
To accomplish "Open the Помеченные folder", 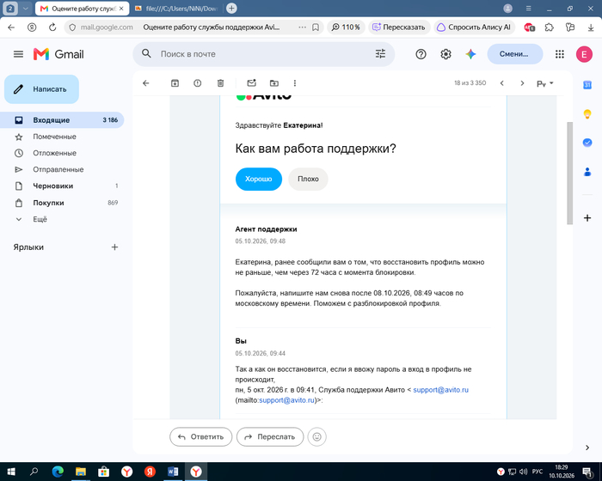I will pyautogui.click(x=64, y=137).
